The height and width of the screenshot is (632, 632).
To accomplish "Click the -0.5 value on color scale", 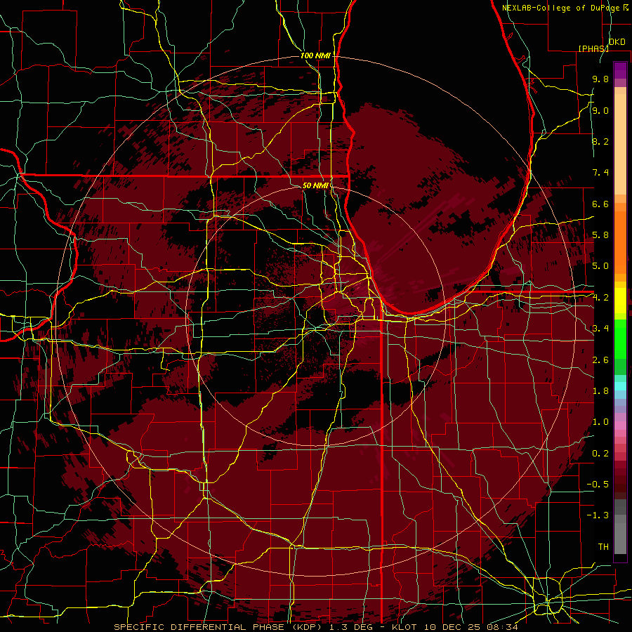I will pos(598,485).
